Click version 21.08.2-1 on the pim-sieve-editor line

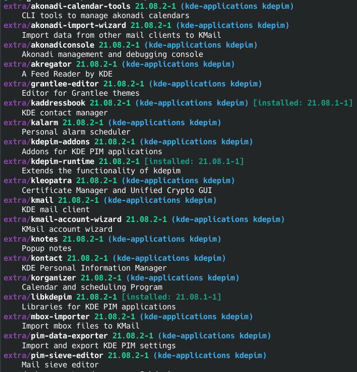point(128,355)
